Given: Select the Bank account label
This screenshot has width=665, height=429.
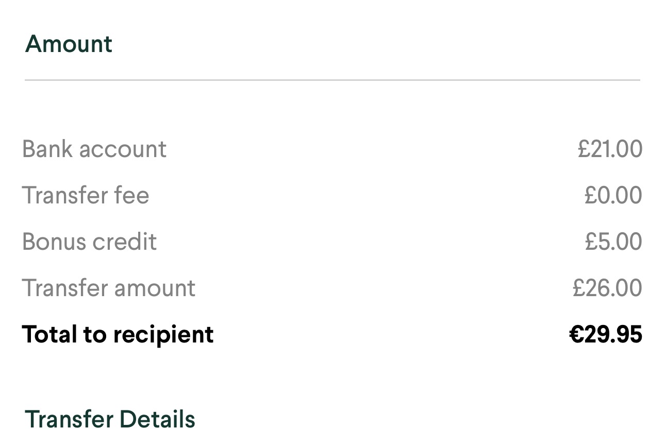Looking at the screenshot, I should coord(94,149).
